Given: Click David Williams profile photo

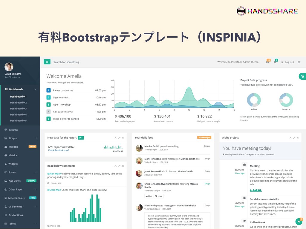Looking at the screenshot, I should (x=9, y=67).
